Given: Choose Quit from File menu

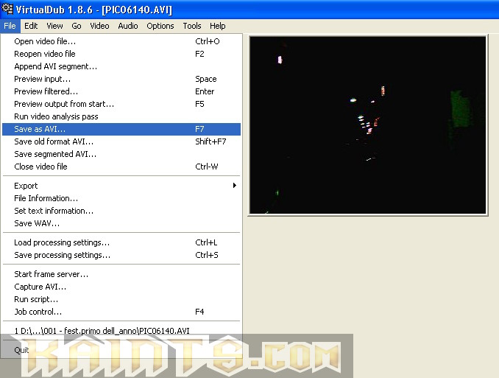Looking at the screenshot, I should 121,350.
